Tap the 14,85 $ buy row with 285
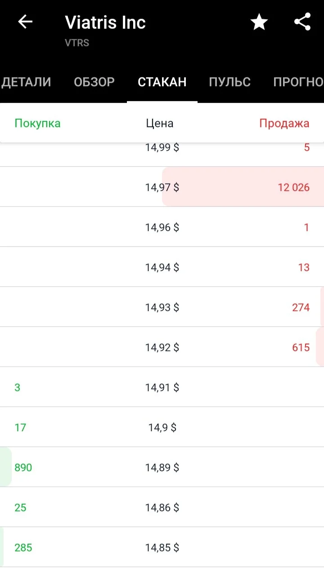The image size is (324, 573). click(162, 547)
